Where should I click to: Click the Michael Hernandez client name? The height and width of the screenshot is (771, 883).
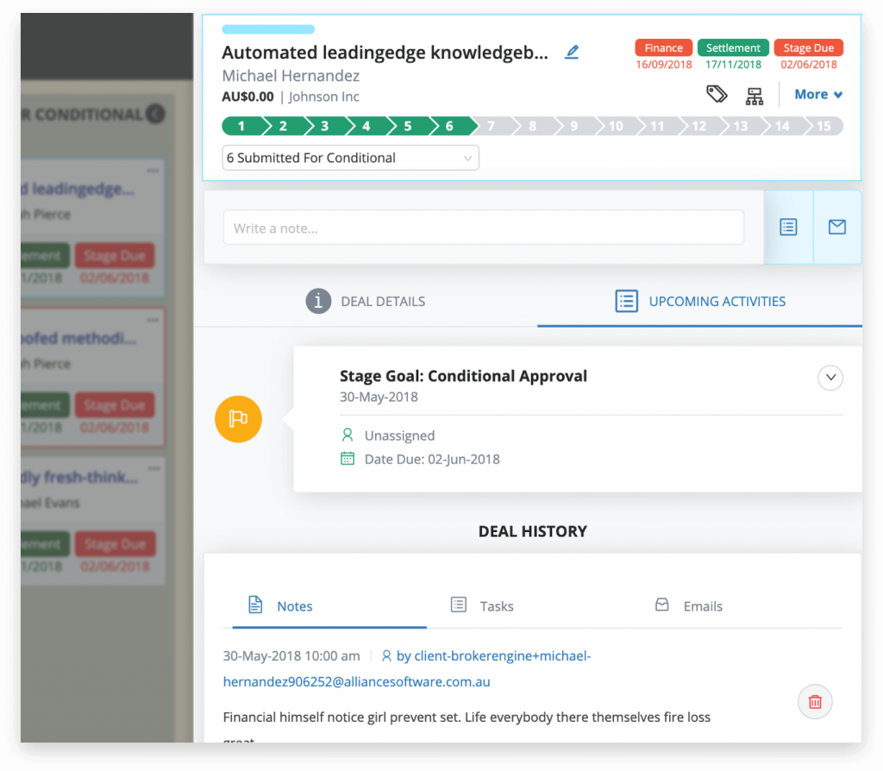[x=291, y=76]
